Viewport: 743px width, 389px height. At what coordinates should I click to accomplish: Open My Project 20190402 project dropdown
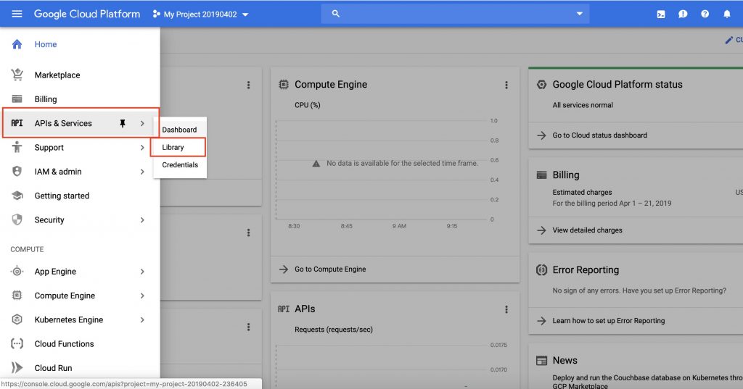[x=201, y=14]
